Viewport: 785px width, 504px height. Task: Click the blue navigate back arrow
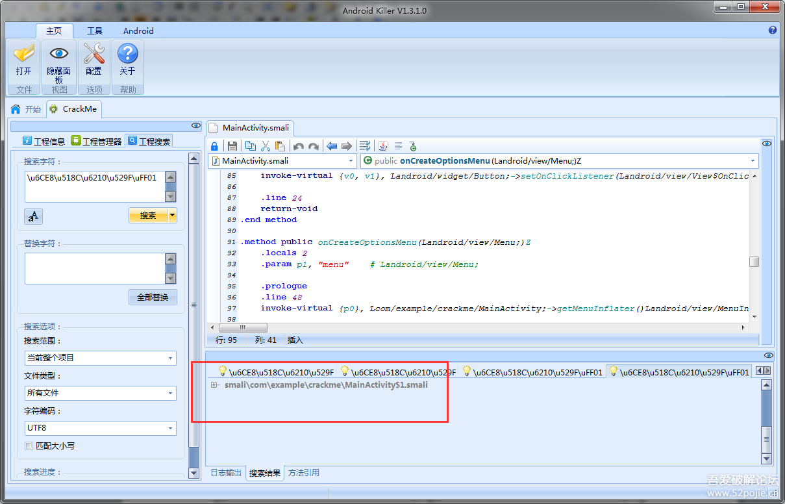tap(332, 146)
